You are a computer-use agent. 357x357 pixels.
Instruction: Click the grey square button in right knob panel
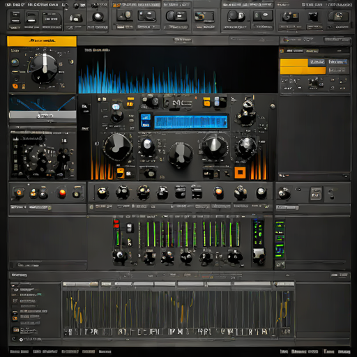pyautogui.click(x=316, y=193)
